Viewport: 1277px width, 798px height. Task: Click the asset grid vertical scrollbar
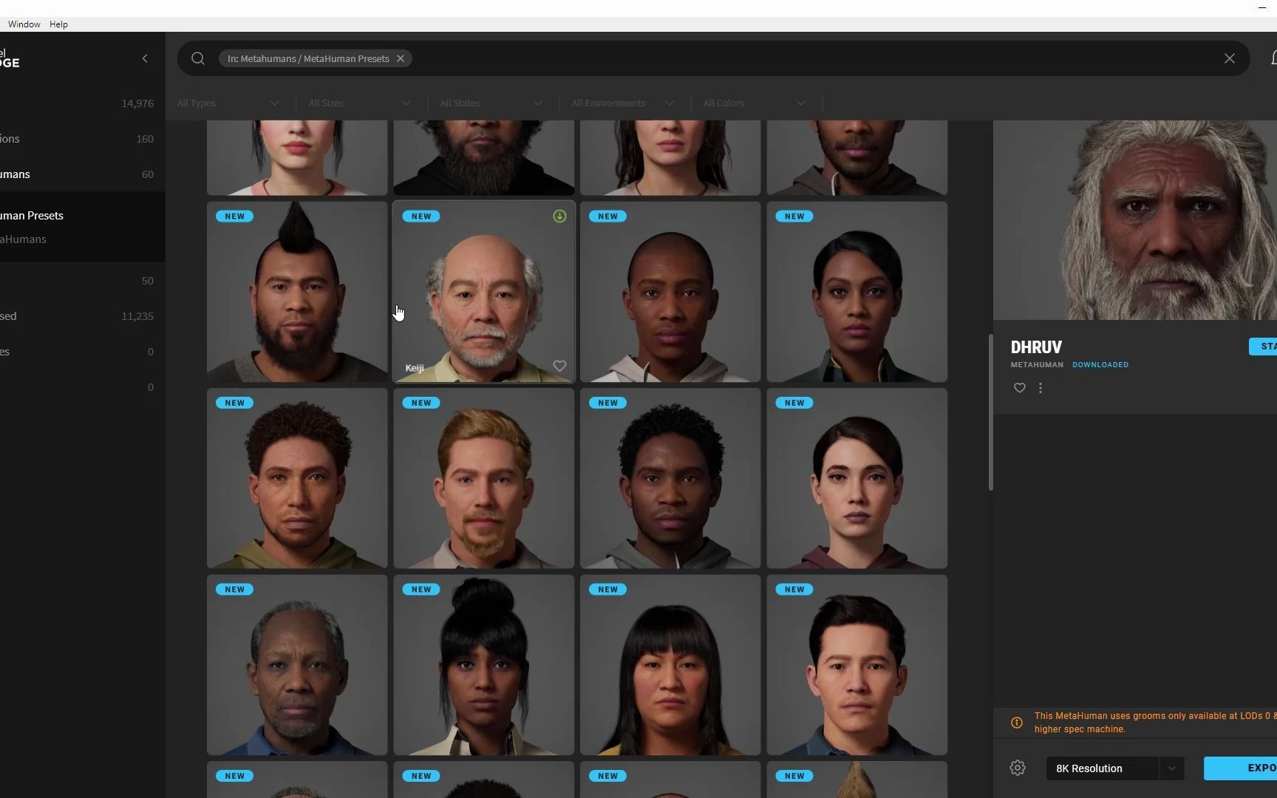click(x=990, y=412)
